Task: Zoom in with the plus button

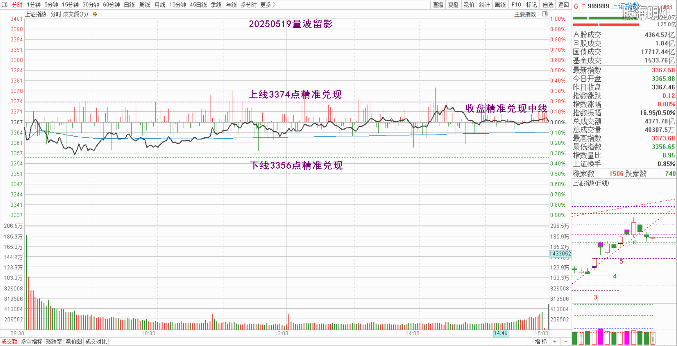Action: click(555, 342)
